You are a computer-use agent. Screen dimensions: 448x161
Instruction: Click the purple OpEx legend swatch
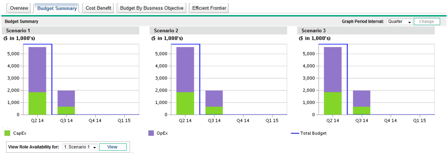[x=151, y=133]
